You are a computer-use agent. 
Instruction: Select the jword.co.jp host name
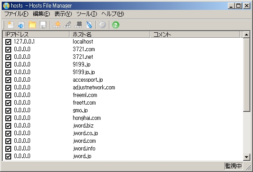pyautogui.click(x=86, y=133)
